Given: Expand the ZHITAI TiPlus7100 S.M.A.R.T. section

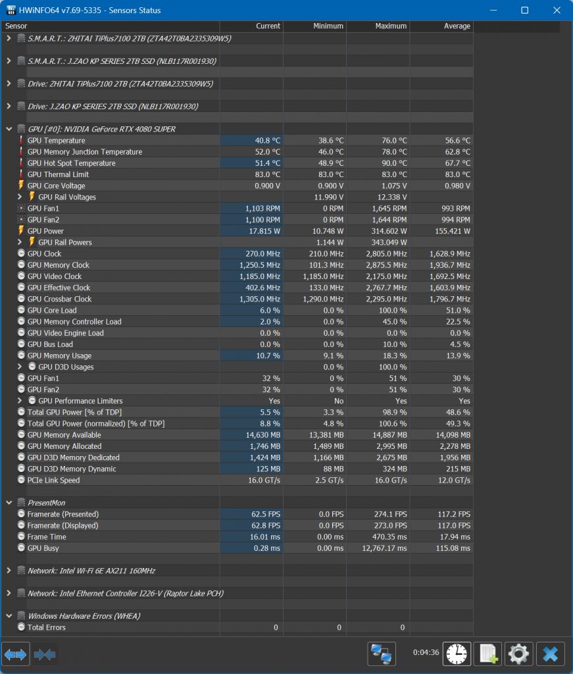Looking at the screenshot, I should click(9, 39).
